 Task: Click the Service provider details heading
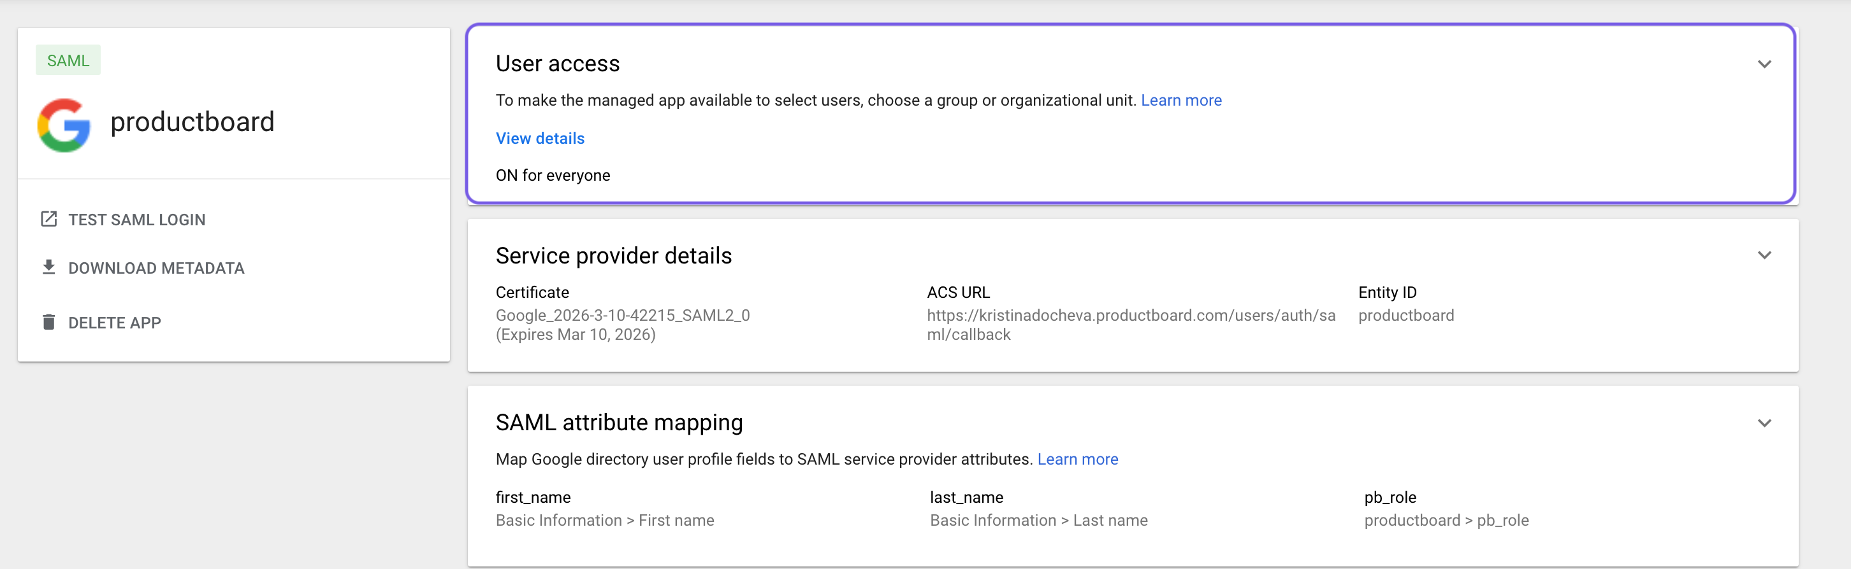click(614, 256)
